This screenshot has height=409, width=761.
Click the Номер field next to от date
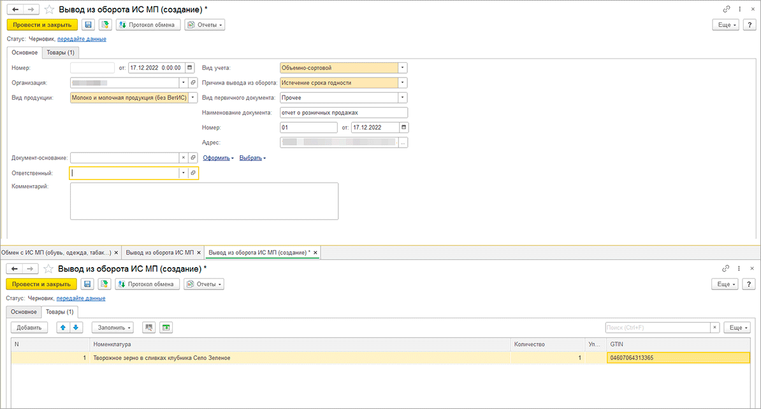click(x=92, y=68)
